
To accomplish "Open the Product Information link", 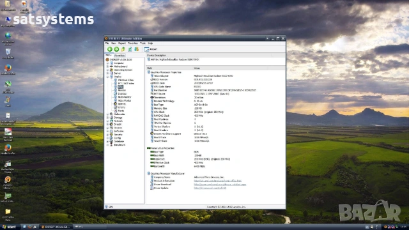I will [x=217, y=181].
